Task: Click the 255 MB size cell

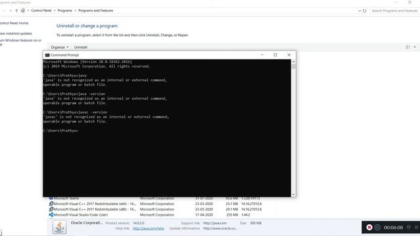Action: [232, 215]
